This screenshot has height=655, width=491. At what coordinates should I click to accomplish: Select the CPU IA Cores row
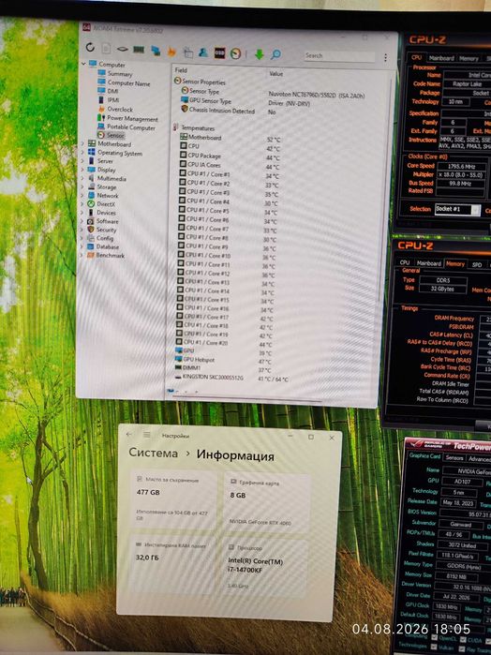[230, 166]
